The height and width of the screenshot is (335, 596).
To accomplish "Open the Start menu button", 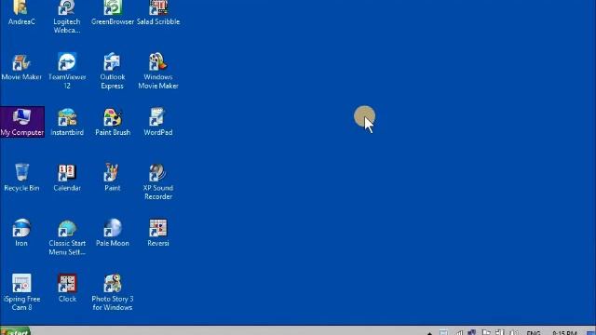I will tap(15, 331).
